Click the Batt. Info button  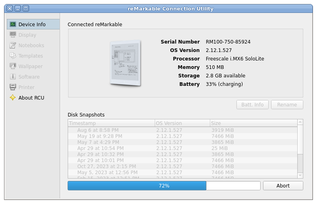[x=253, y=105]
